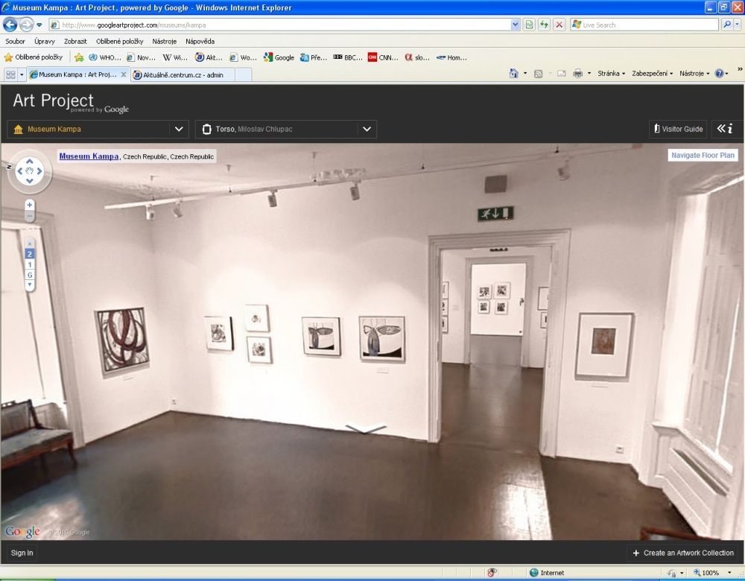Open the Museum Kampa museum selector dropdown
This screenshot has height=581, width=745.
(98, 129)
